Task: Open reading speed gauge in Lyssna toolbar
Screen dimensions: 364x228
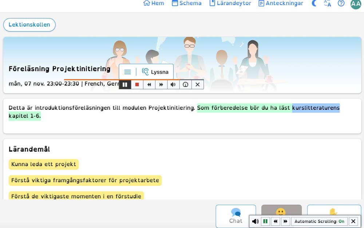Action: pos(186,85)
